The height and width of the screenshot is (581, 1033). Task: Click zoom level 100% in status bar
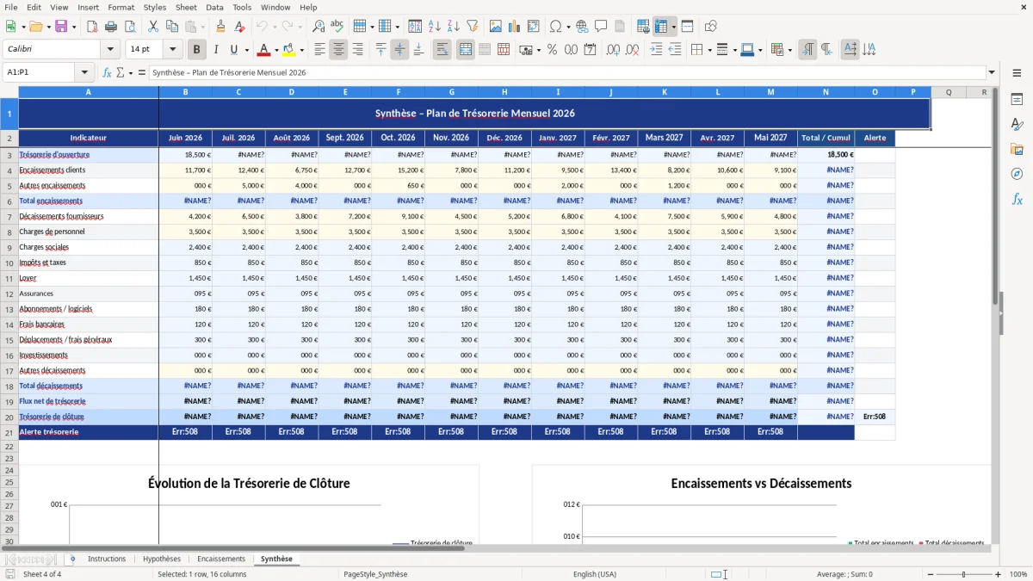1018,574
